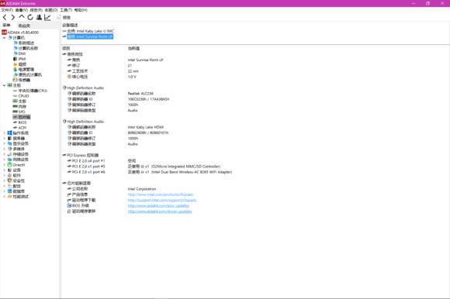This screenshot has width=450, height=299.
Task: Select the 中央处理器(CPU) tree item icon
Action: coord(16,91)
